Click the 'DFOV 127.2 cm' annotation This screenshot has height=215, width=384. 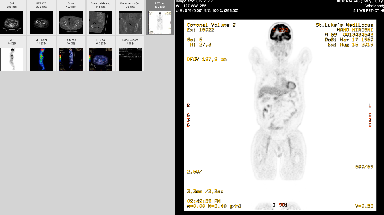point(207,59)
